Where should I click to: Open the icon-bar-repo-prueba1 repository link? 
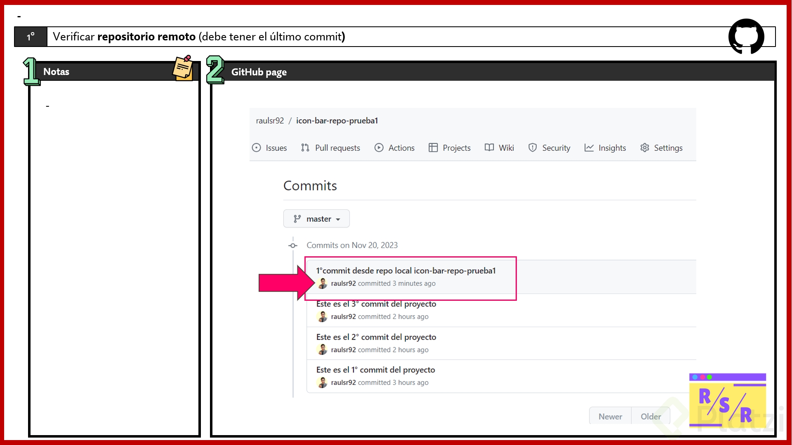[x=337, y=121]
